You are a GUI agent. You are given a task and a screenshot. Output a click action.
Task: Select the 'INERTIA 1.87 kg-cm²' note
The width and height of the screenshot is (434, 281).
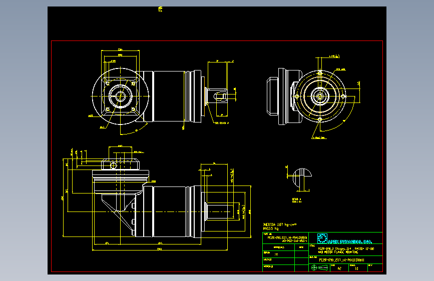[x=279, y=224]
